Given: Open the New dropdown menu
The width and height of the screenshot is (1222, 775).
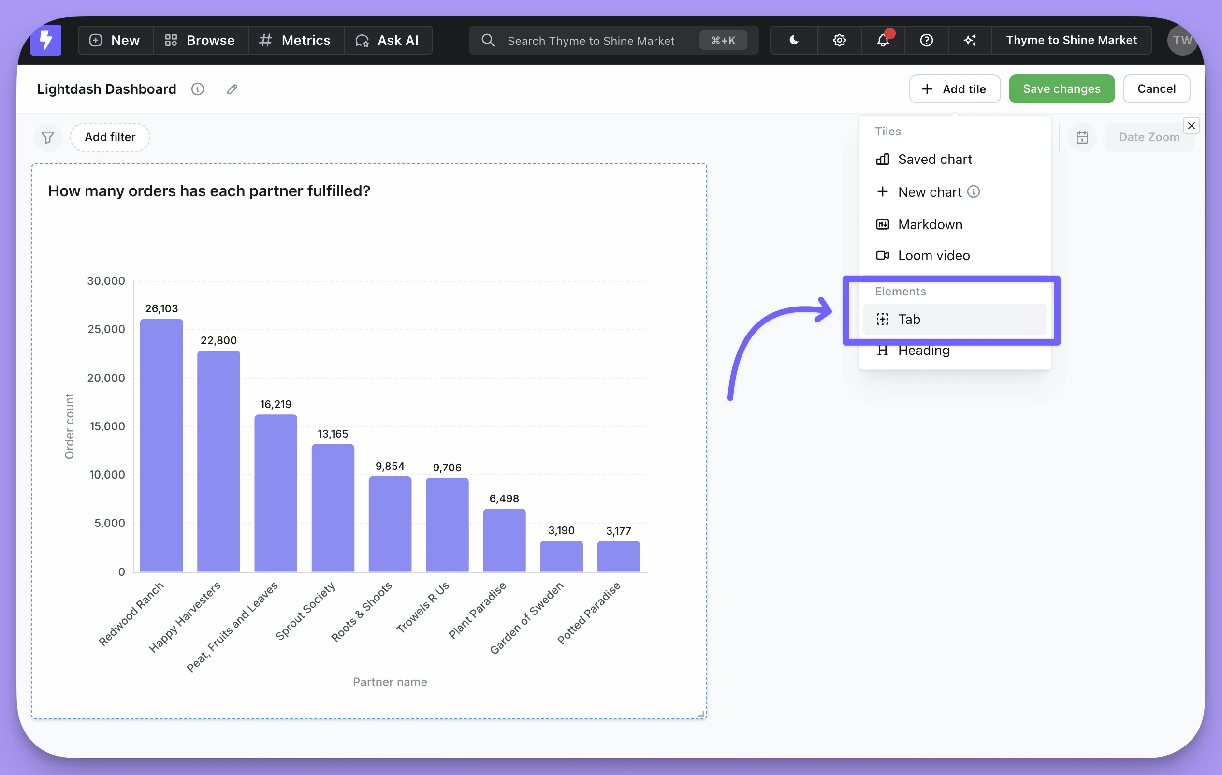Looking at the screenshot, I should click(x=115, y=40).
